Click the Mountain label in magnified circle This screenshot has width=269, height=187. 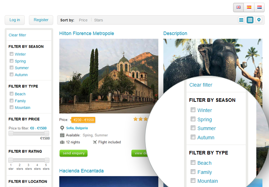(x=208, y=181)
